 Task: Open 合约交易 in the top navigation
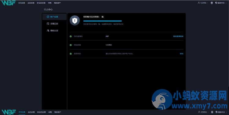tap(31, 3)
